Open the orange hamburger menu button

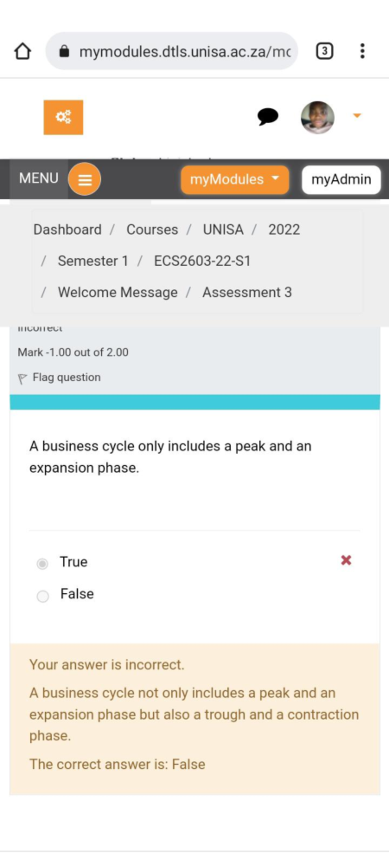(x=85, y=179)
